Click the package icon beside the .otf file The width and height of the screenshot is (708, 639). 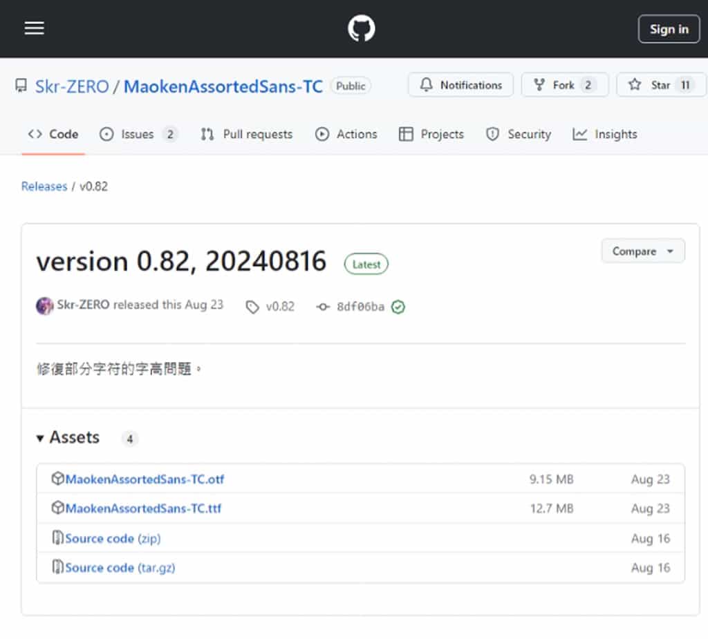pos(57,478)
